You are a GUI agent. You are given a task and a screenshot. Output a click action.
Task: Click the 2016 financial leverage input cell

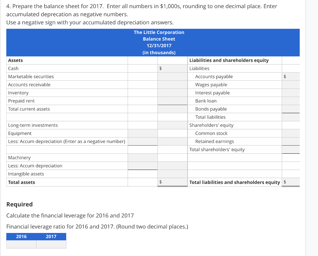click(x=21, y=244)
